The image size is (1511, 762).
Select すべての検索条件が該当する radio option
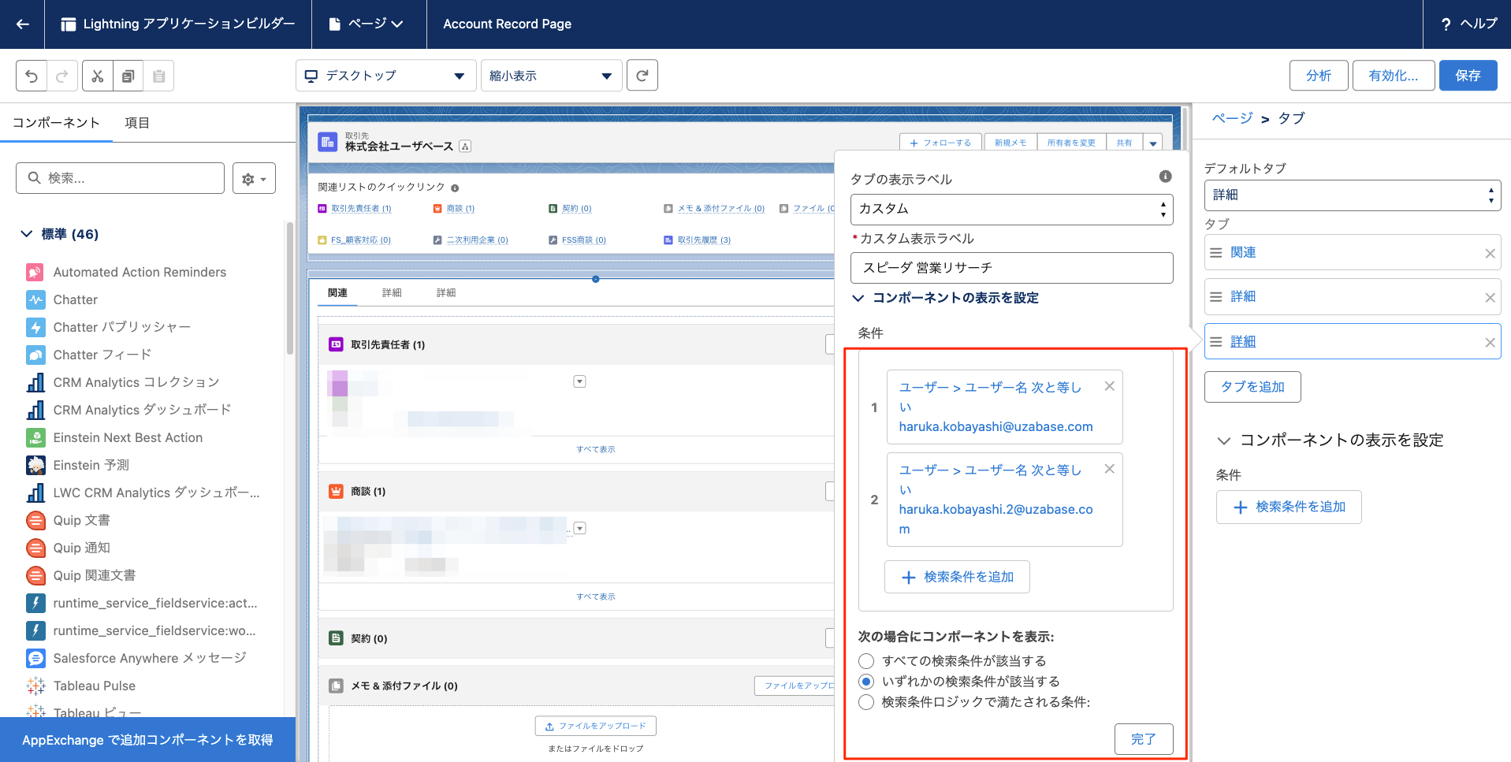point(866,660)
